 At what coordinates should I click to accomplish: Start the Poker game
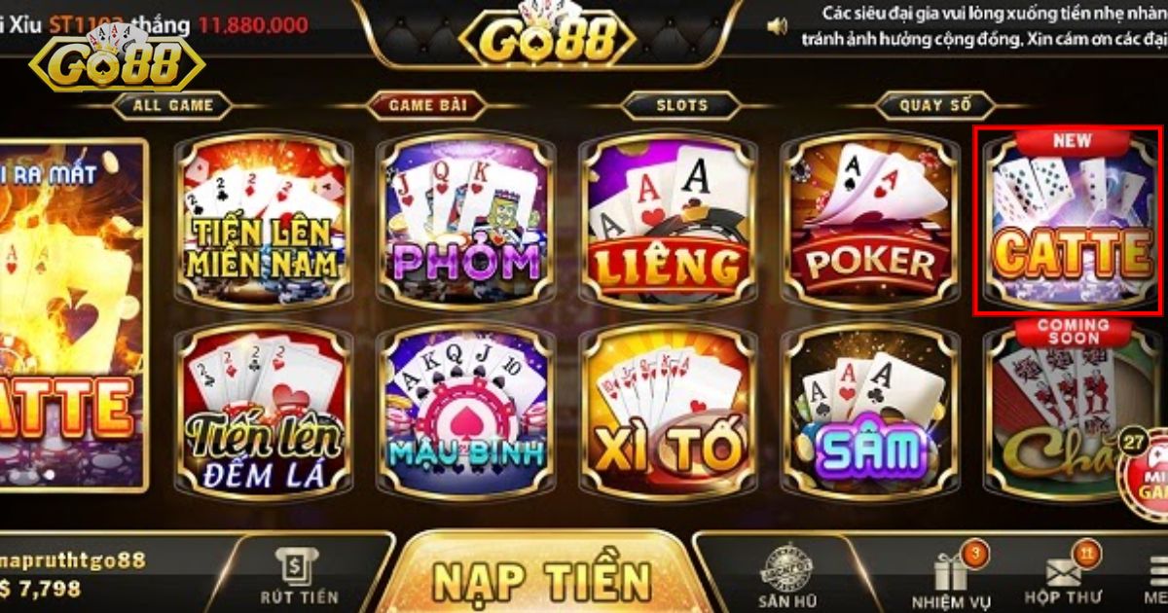[x=870, y=222]
